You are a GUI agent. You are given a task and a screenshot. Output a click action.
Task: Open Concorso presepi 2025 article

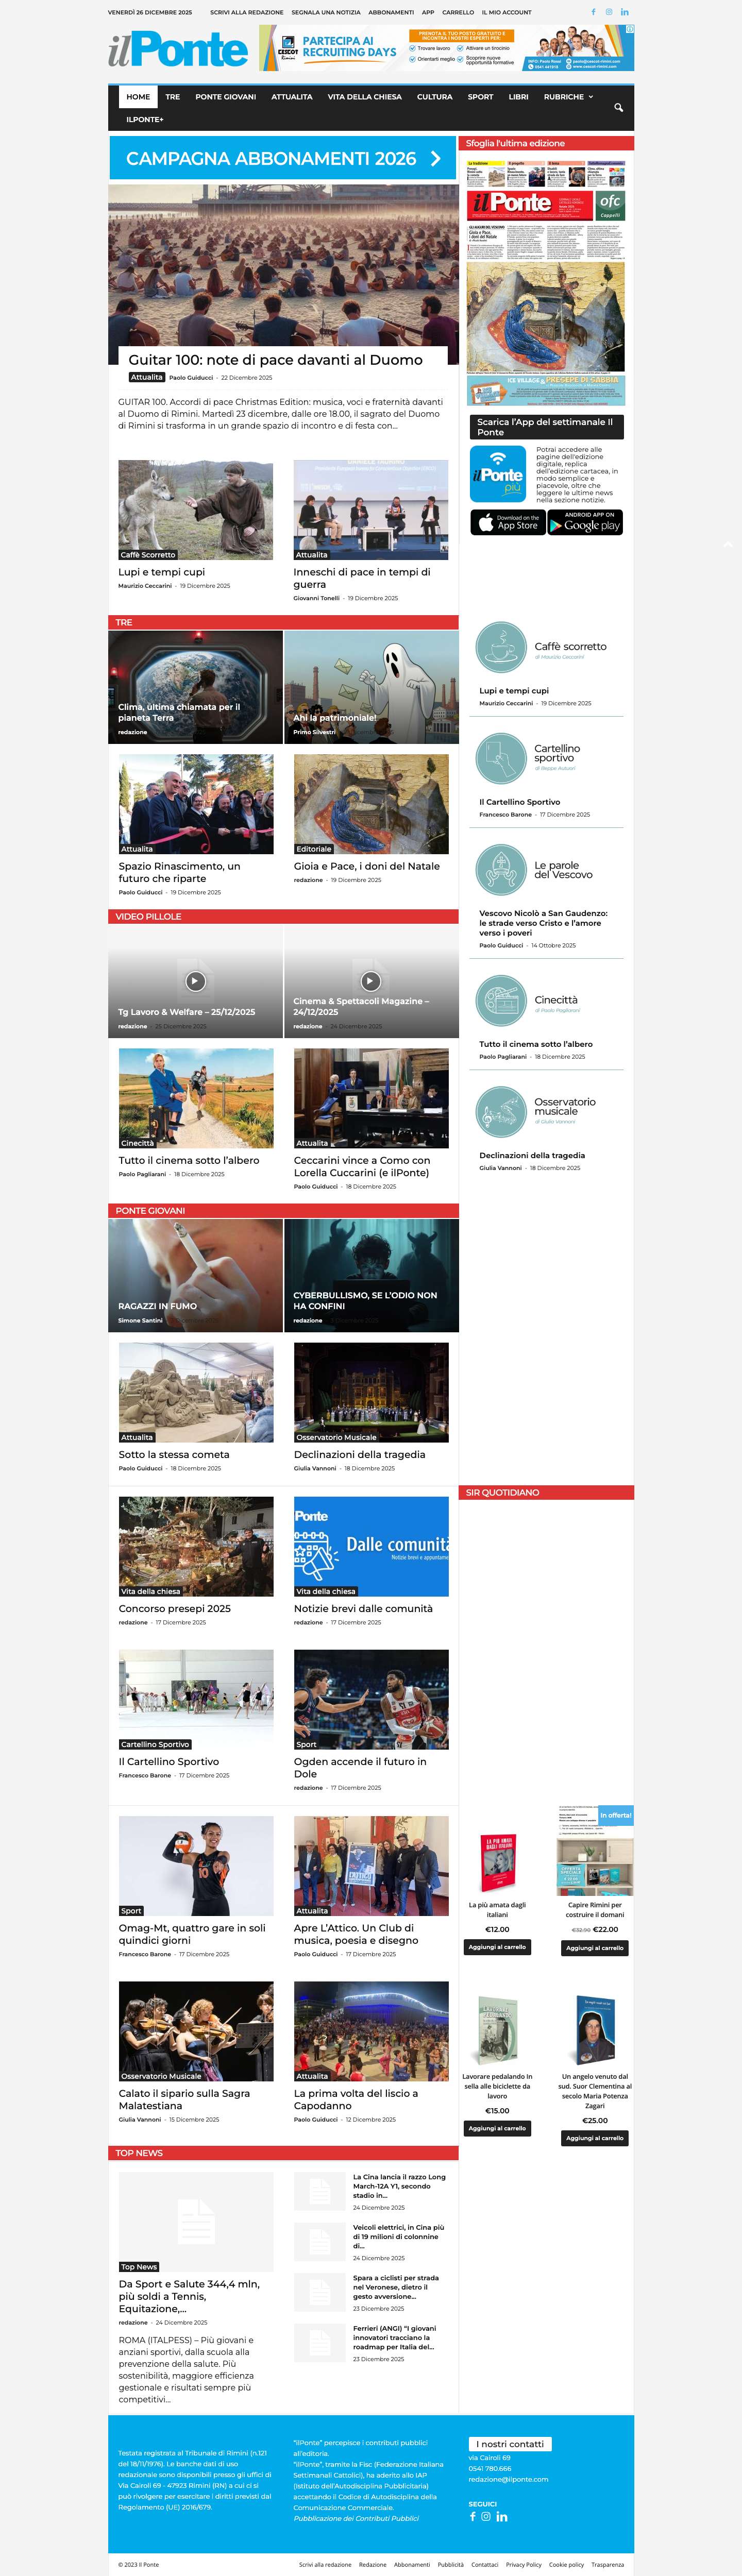pyautogui.click(x=174, y=1609)
